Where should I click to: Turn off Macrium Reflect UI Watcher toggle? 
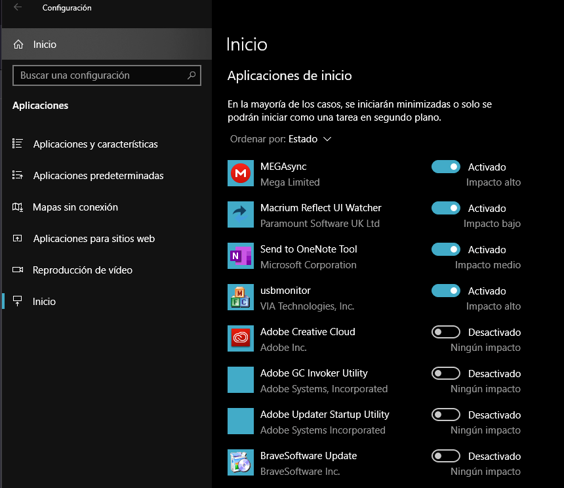[446, 208]
